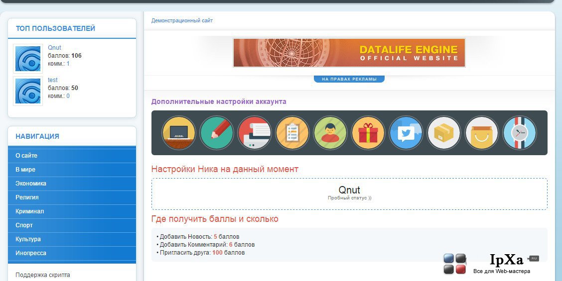Click the Где получить баллы heading

[215, 219]
